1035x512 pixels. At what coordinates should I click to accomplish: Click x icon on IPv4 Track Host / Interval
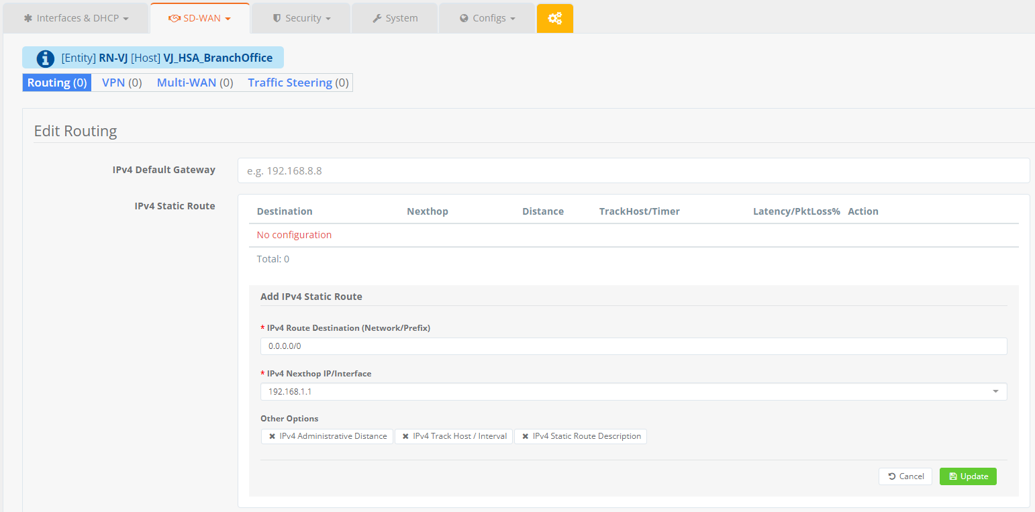coord(405,436)
